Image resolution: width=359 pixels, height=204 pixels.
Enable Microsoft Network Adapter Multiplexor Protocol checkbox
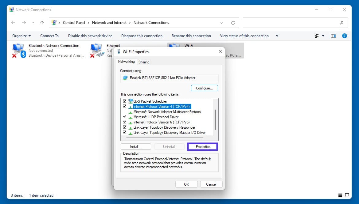(124, 112)
